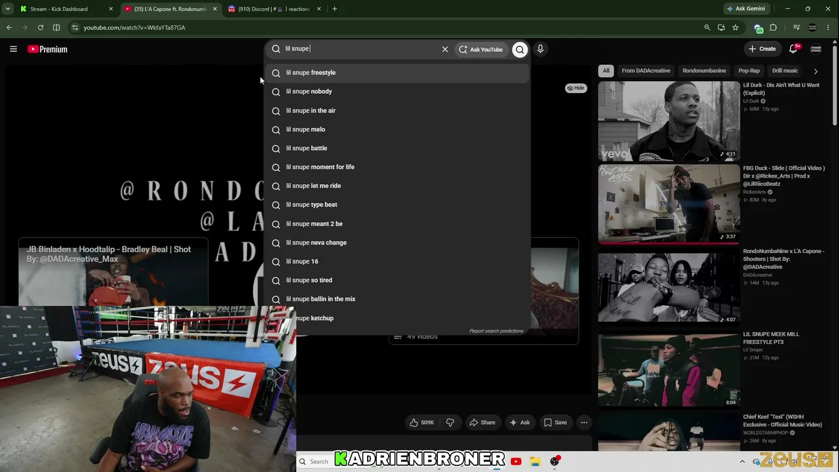Select the 'Pop-Rap' filter chip
This screenshot has width=839, height=472.
coord(749,71)
